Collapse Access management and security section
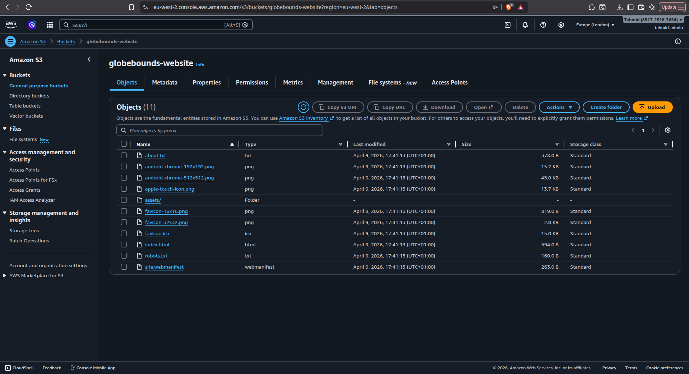689x374 pixels. (5, 152)
